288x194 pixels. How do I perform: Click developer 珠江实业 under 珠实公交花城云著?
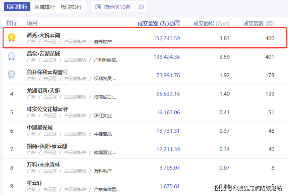point(103,116)
